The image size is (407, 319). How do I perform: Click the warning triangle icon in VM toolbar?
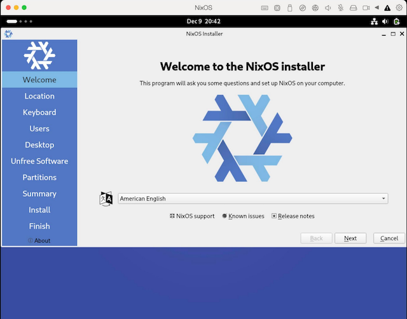point(387,8)
